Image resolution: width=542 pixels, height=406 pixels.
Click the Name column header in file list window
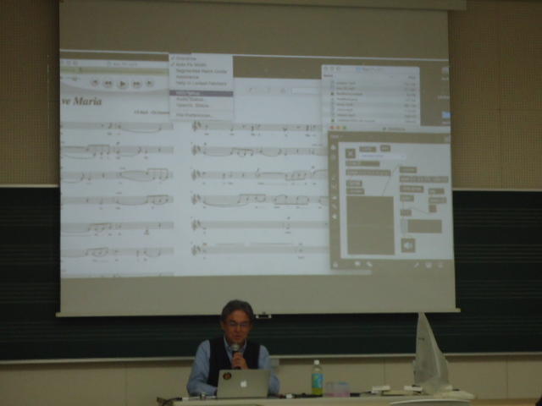329,76
